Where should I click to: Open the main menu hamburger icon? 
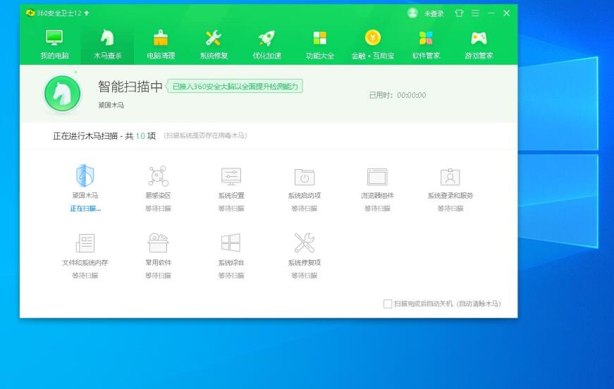tap(475, 13)
